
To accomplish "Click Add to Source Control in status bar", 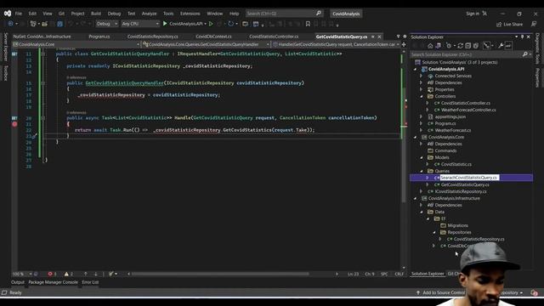I will click(x=441, y=292).
